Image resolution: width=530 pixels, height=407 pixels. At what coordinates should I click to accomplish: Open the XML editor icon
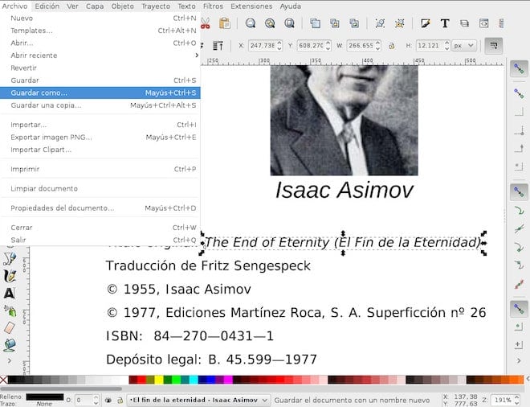point(484,23)
